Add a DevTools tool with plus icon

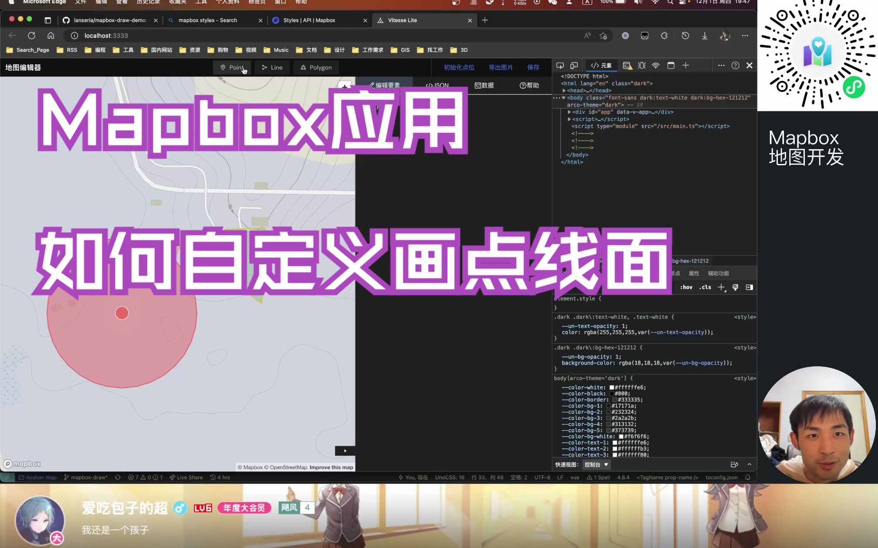686,65
